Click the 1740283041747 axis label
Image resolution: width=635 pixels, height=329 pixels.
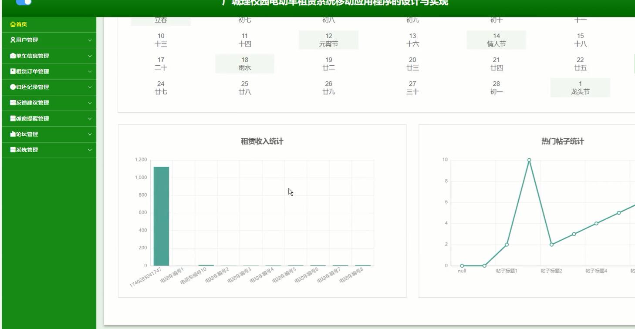point(145,278)
